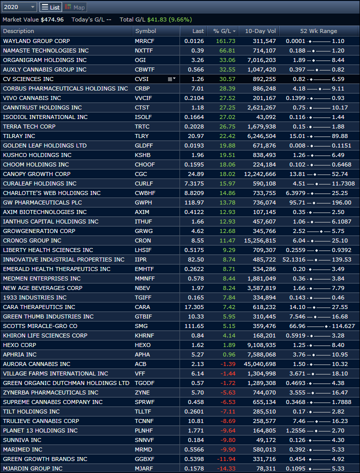Sort by 10-Day Vol column header

point(258,31)
